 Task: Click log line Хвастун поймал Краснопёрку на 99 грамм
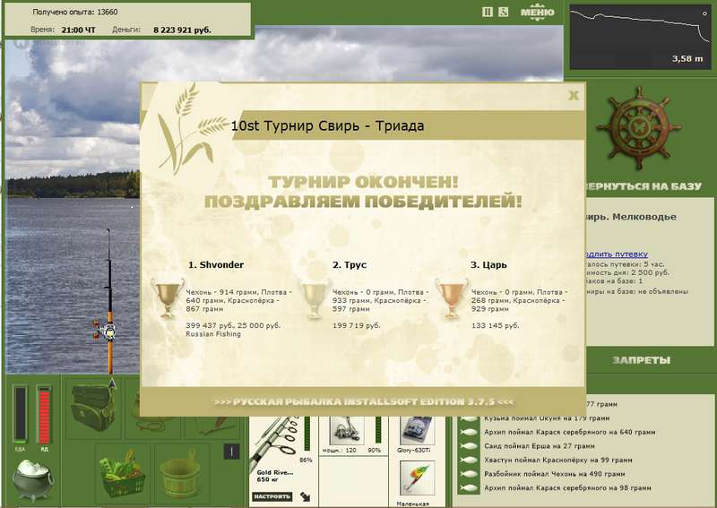coord(558,460)
